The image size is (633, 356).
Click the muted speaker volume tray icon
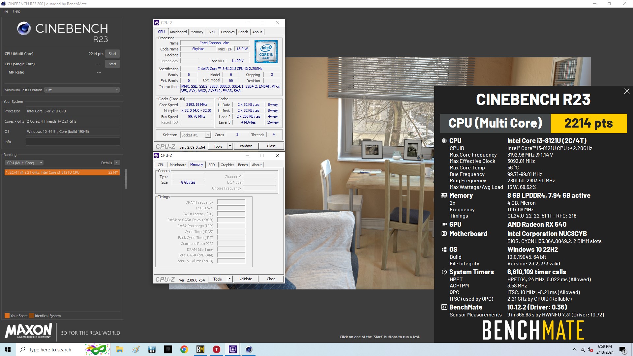(590, 350)
